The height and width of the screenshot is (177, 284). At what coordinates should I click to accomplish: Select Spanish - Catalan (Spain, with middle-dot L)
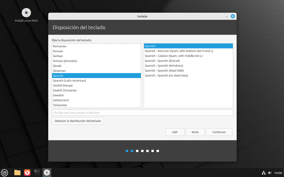[x=174, y=56]
